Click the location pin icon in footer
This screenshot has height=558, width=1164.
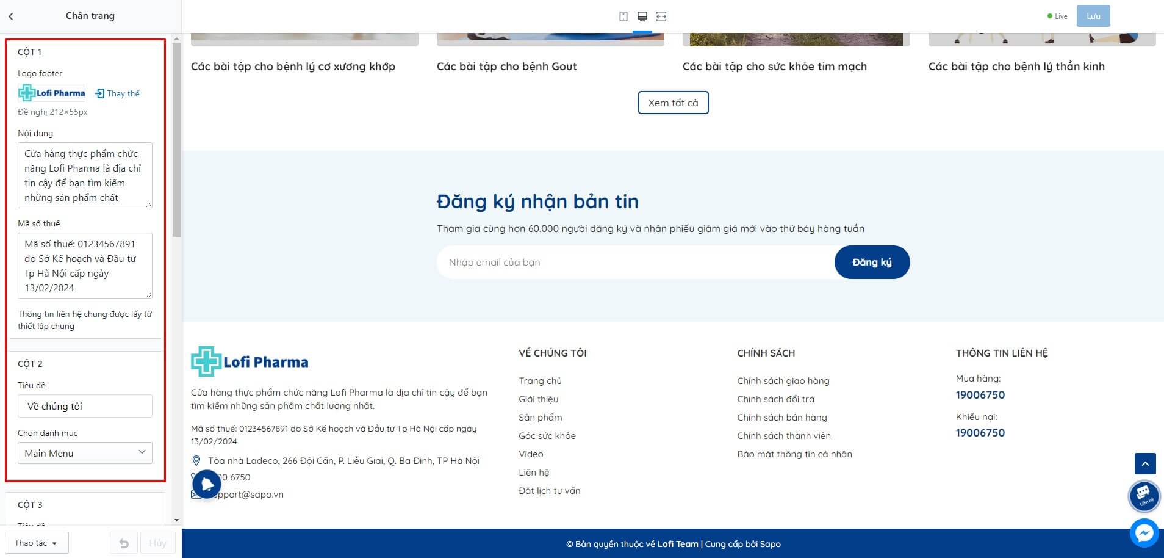[x=196, y=461]
